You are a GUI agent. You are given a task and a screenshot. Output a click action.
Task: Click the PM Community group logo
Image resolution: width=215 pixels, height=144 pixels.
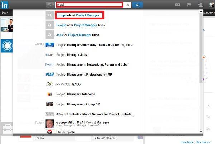(50, 45)
